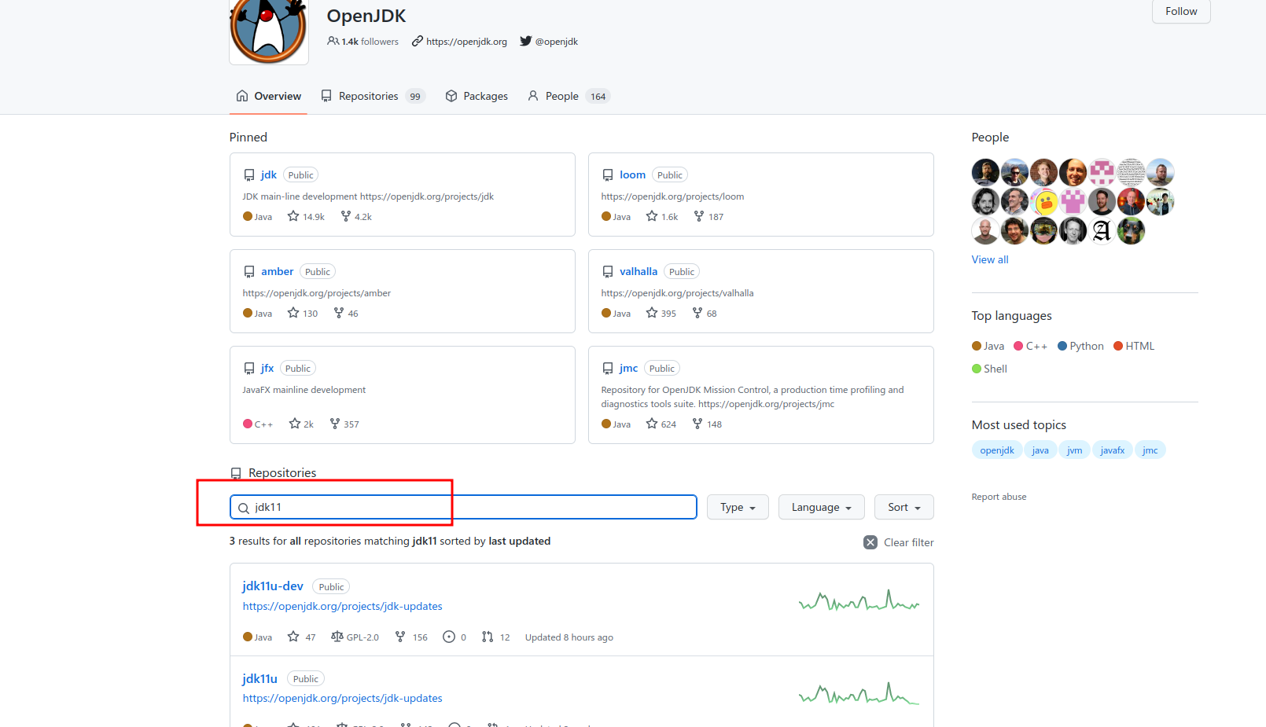Filter by C++ in Top languages
1266x727 pixels.
[1030, 347]
